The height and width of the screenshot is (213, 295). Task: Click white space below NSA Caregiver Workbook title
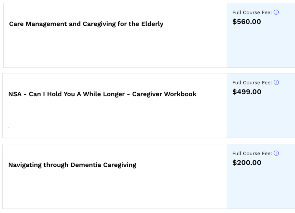[111, 116]
